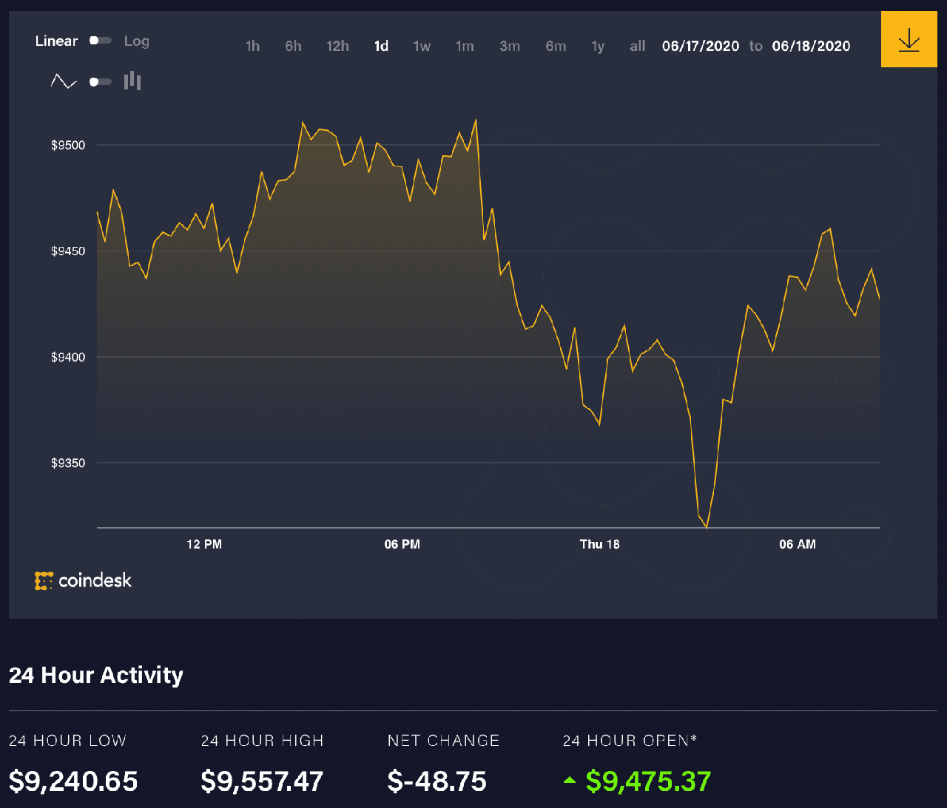Open the start date field 06/17/2020
947x808 pixels.
[x=701, y=46]
